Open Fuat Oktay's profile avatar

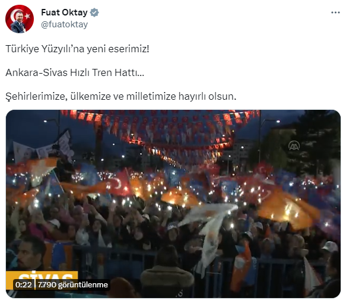pos(20,19)
